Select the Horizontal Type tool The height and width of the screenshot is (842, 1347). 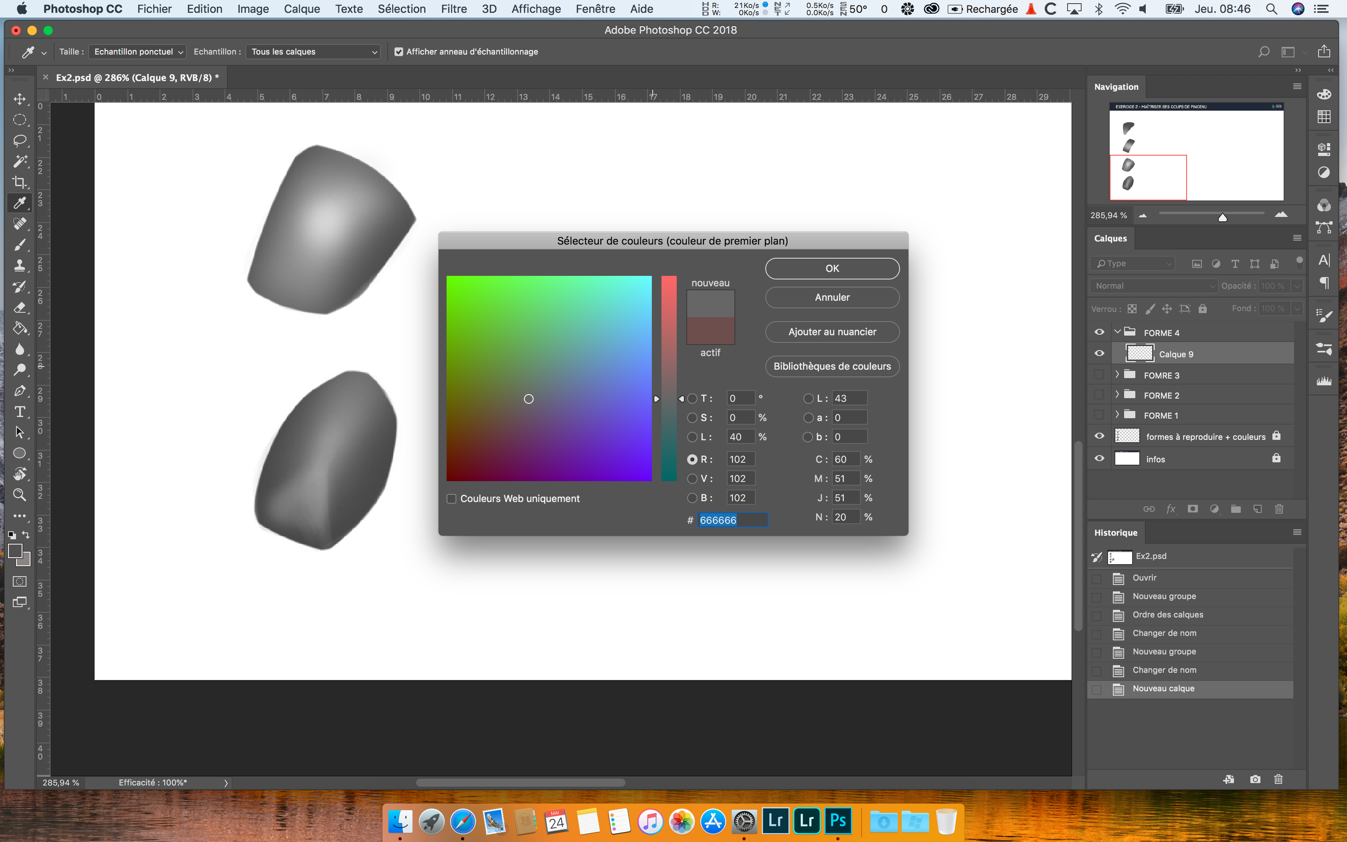[x=20, y=411]
